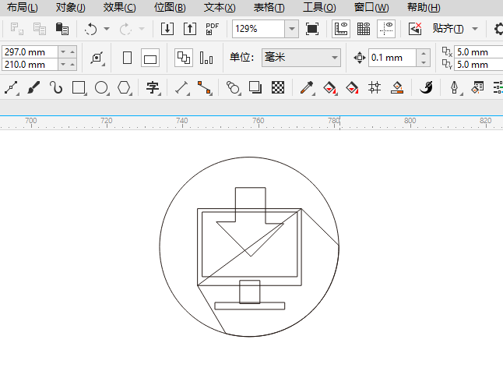Viewport: 503px width, 382px height.
Task: Click the 129% zoom level field
Action: pyautogui.click(x=259, y=29)
